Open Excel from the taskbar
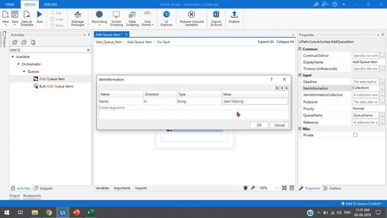 click(x=91, y=213)
